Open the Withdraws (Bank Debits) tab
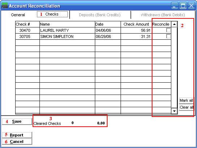Viewport: 197px width, 148px height. point(163,15)
